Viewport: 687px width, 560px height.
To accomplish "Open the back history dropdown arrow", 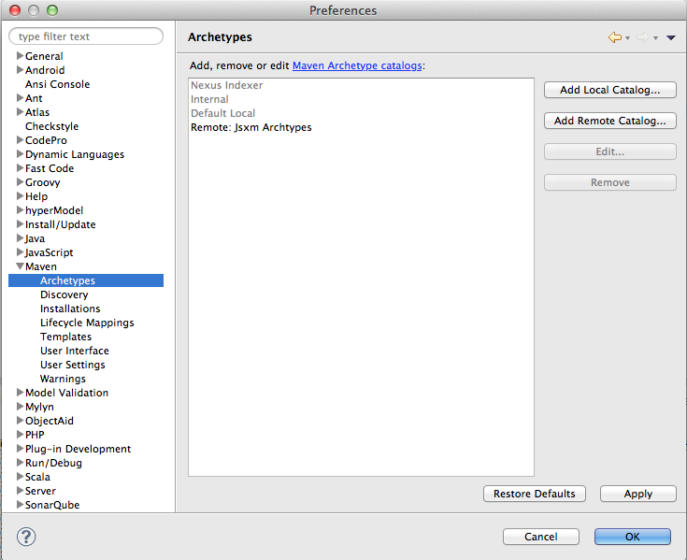I will coord(627,38).
